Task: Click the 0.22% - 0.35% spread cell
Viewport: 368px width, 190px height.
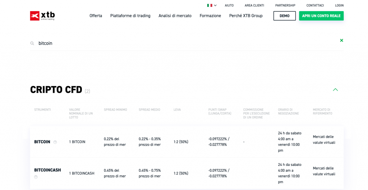Action: pos(150,142)
